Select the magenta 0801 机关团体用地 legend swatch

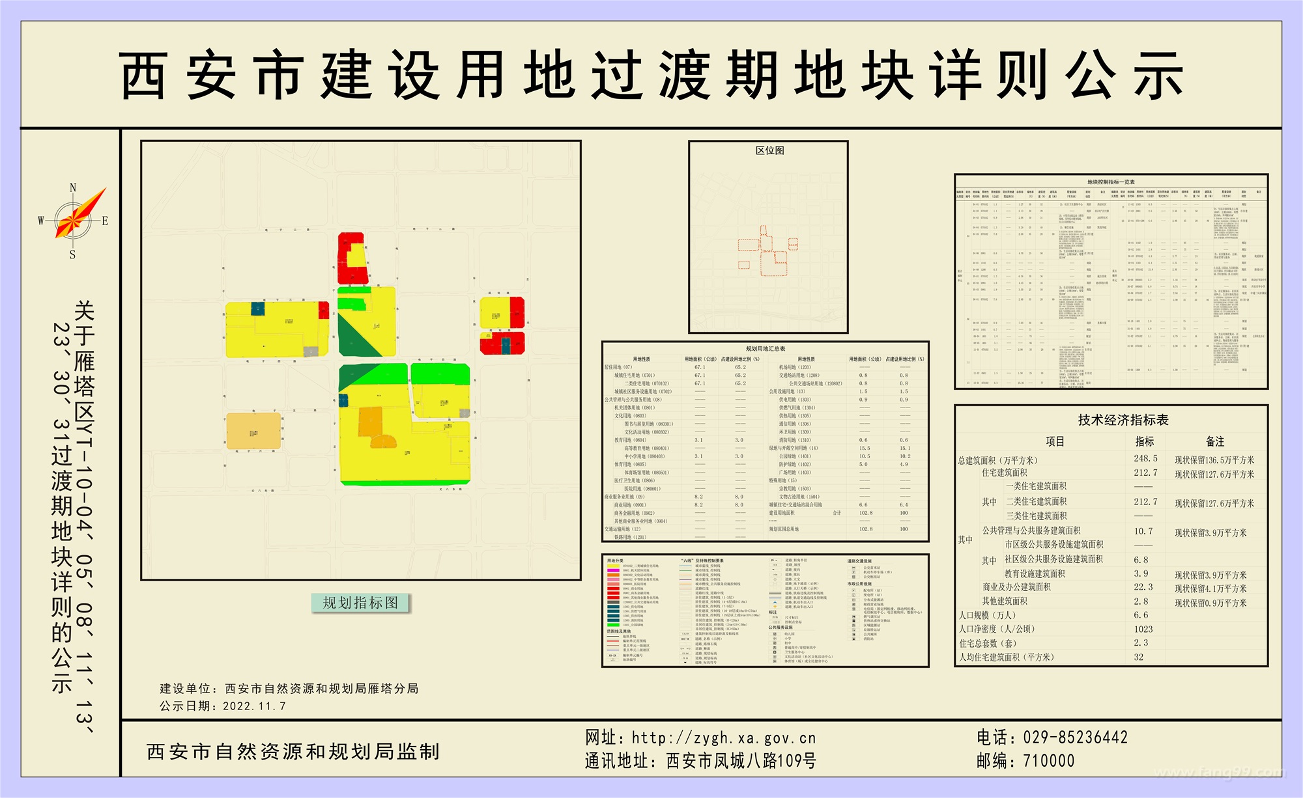point(614,570)
